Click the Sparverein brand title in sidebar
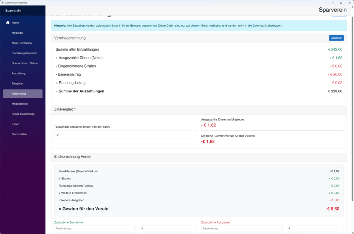The height and width of the screenshot is (234, 354). tap(13, 10)
